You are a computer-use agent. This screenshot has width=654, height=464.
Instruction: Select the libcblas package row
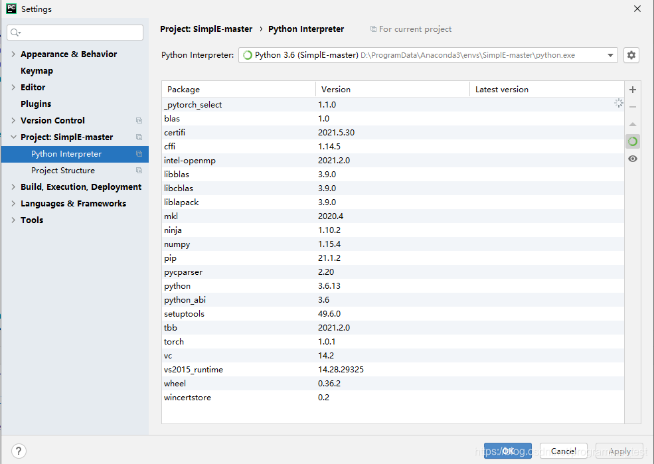click(393, 188)
